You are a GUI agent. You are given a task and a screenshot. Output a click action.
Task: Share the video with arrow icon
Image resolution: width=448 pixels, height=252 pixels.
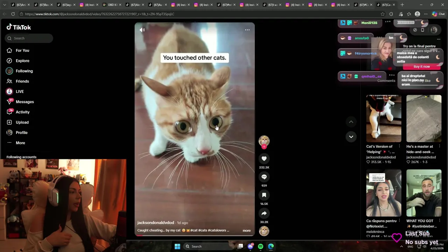pyautogui.click(x=264, y=213)
